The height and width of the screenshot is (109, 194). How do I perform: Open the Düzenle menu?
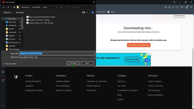(8, 12)
